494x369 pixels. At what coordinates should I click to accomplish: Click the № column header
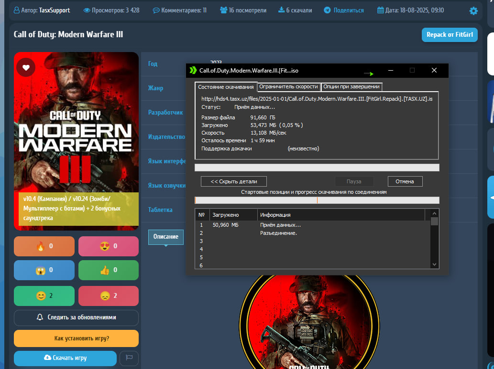pyautogui.click(x=202, y=215)
